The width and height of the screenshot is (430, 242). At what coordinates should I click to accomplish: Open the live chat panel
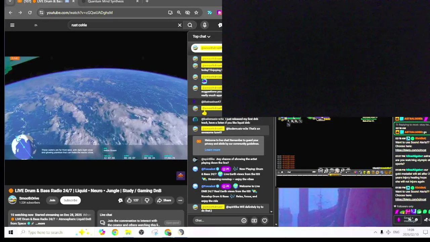[172, 223]
